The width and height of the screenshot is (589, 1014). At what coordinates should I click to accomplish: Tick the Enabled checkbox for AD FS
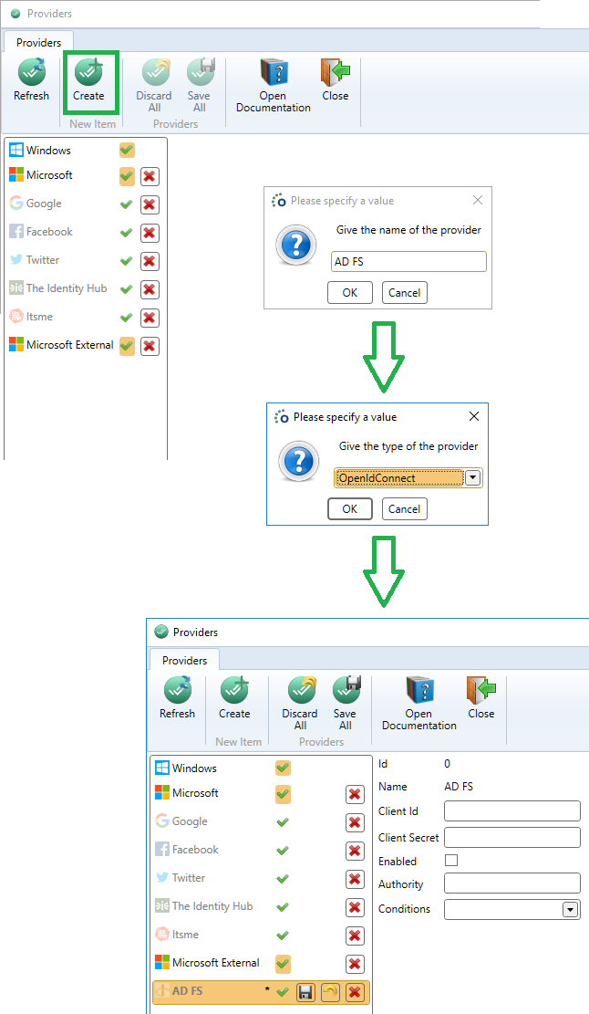tap(451, 860)
